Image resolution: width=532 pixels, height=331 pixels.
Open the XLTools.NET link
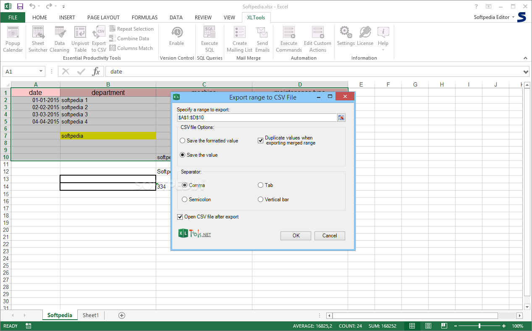(x=195, y=234)
